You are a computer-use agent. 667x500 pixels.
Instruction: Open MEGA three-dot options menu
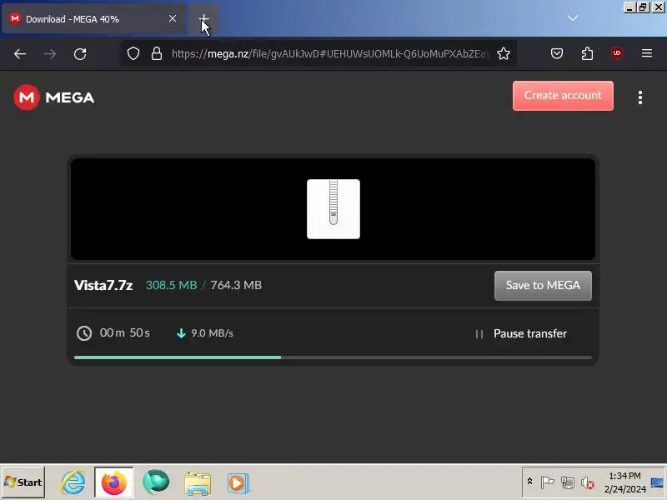640,97
